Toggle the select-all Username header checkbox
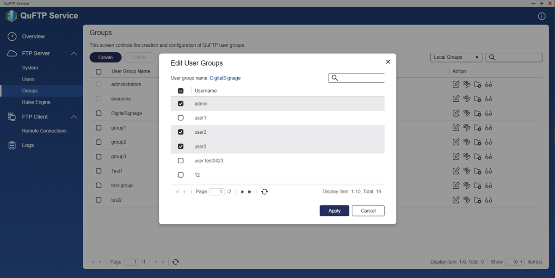Image resolution: width=555 pixels, height=278 pixels. 181,91
